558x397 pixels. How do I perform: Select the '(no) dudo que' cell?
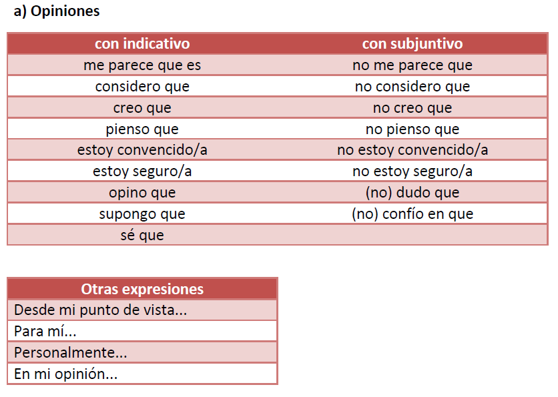pyautogui.click(x=412, y=193)
